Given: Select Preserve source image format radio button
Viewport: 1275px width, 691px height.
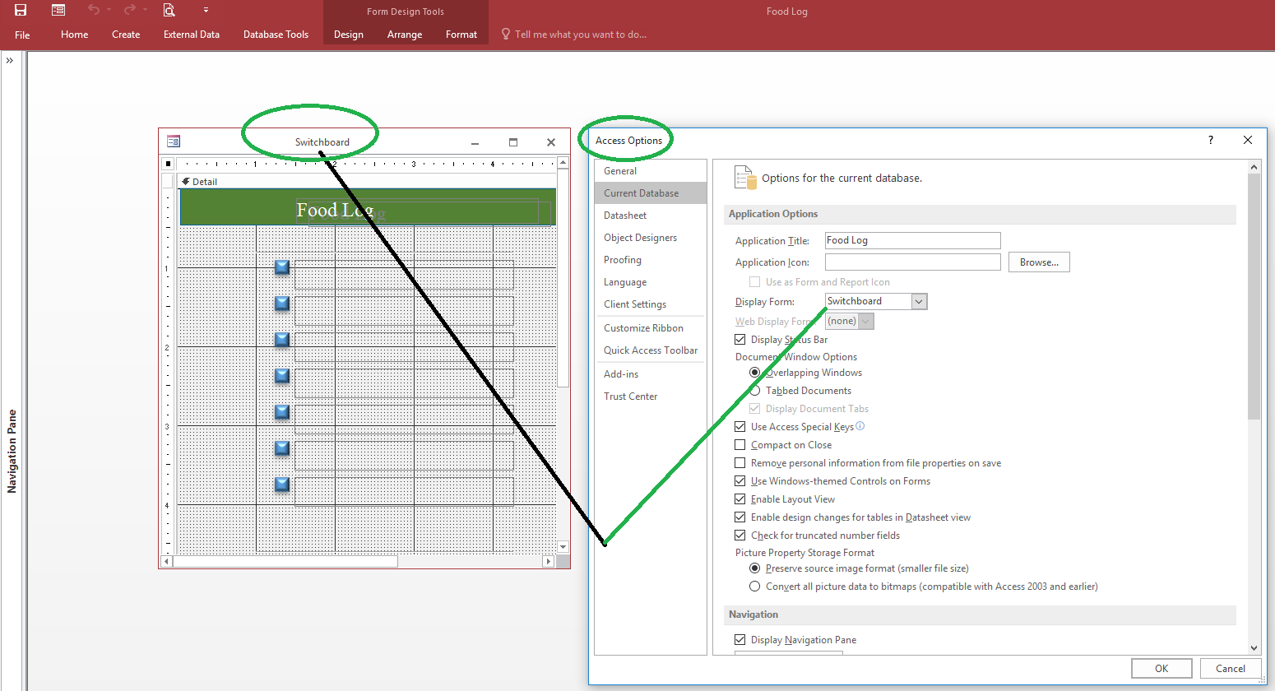Looking at the screenshot, I should point(754,568).
